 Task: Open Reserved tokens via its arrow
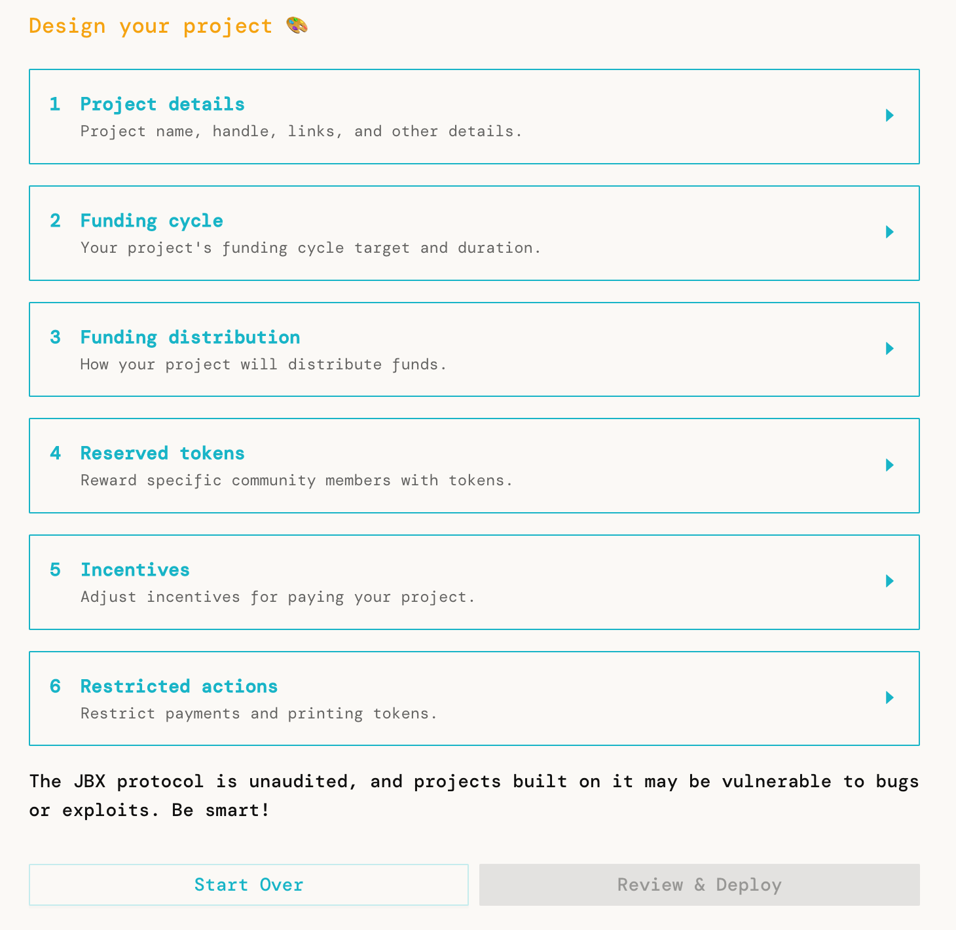(889, 465)
